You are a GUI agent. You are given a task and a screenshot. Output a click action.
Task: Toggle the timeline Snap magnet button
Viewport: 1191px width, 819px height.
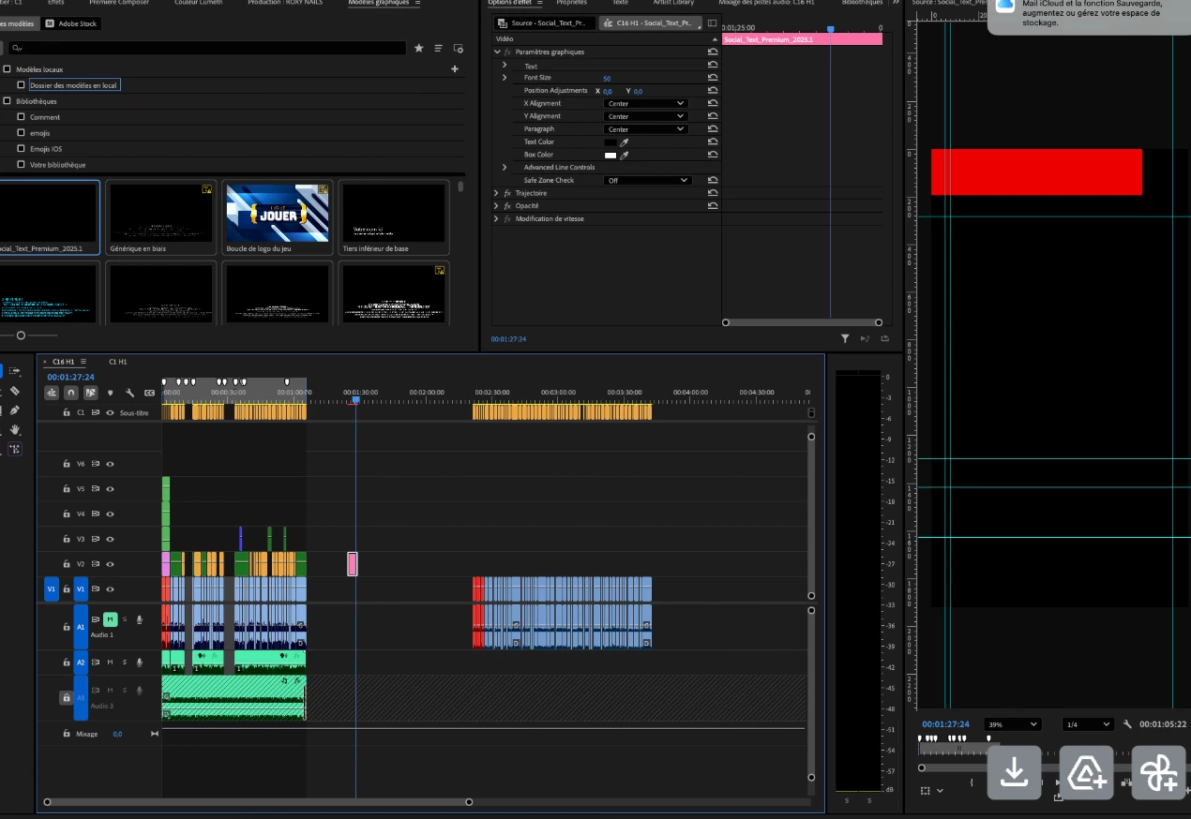71,393
